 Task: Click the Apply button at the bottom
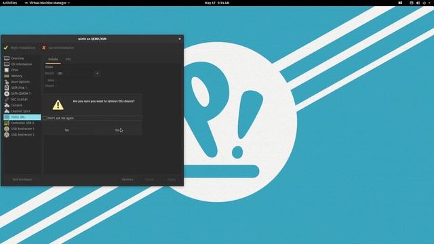click(171, 180)
